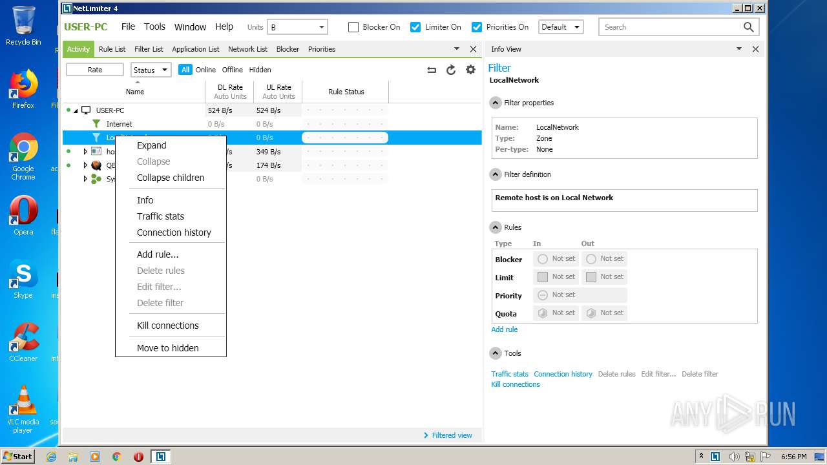Open the Tools menu
This screenshot has height=465, width=827.
[154, 26]
